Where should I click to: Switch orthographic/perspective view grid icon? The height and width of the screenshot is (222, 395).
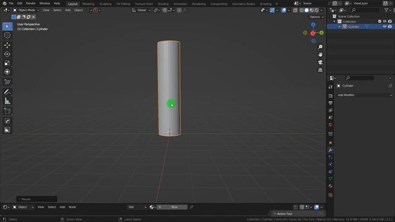pos(320,70)
